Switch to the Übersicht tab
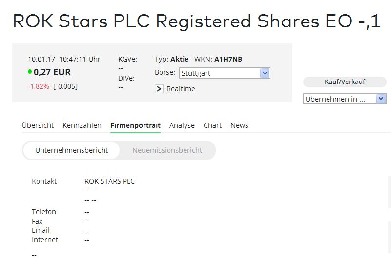The image size is (391, 267). [38, 125]
